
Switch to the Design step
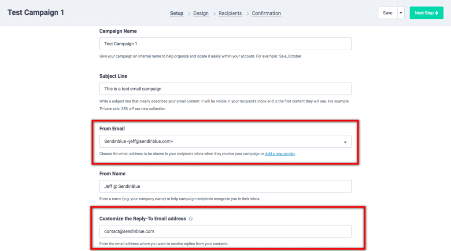point(201,13)
